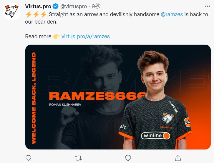This screenshot has width=214, height=163.
Task: Open the Virtus.pro bear profile avatar
Action: coord(12,11)
